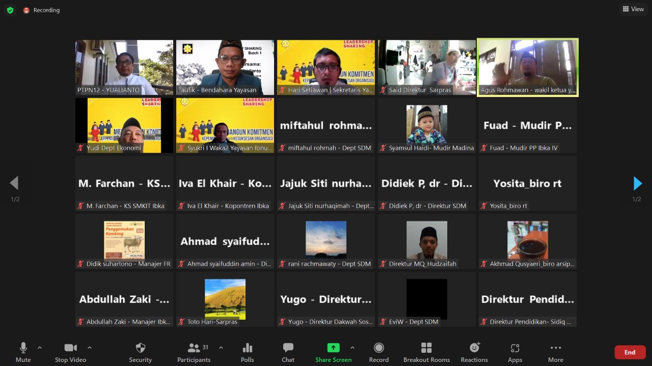Click the green Share Screen icon

tap(333, 348)
